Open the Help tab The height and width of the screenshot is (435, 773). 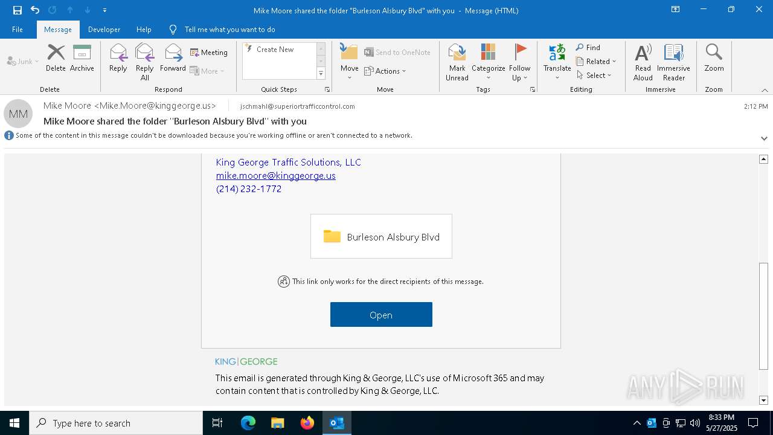(x=144, y=30)
